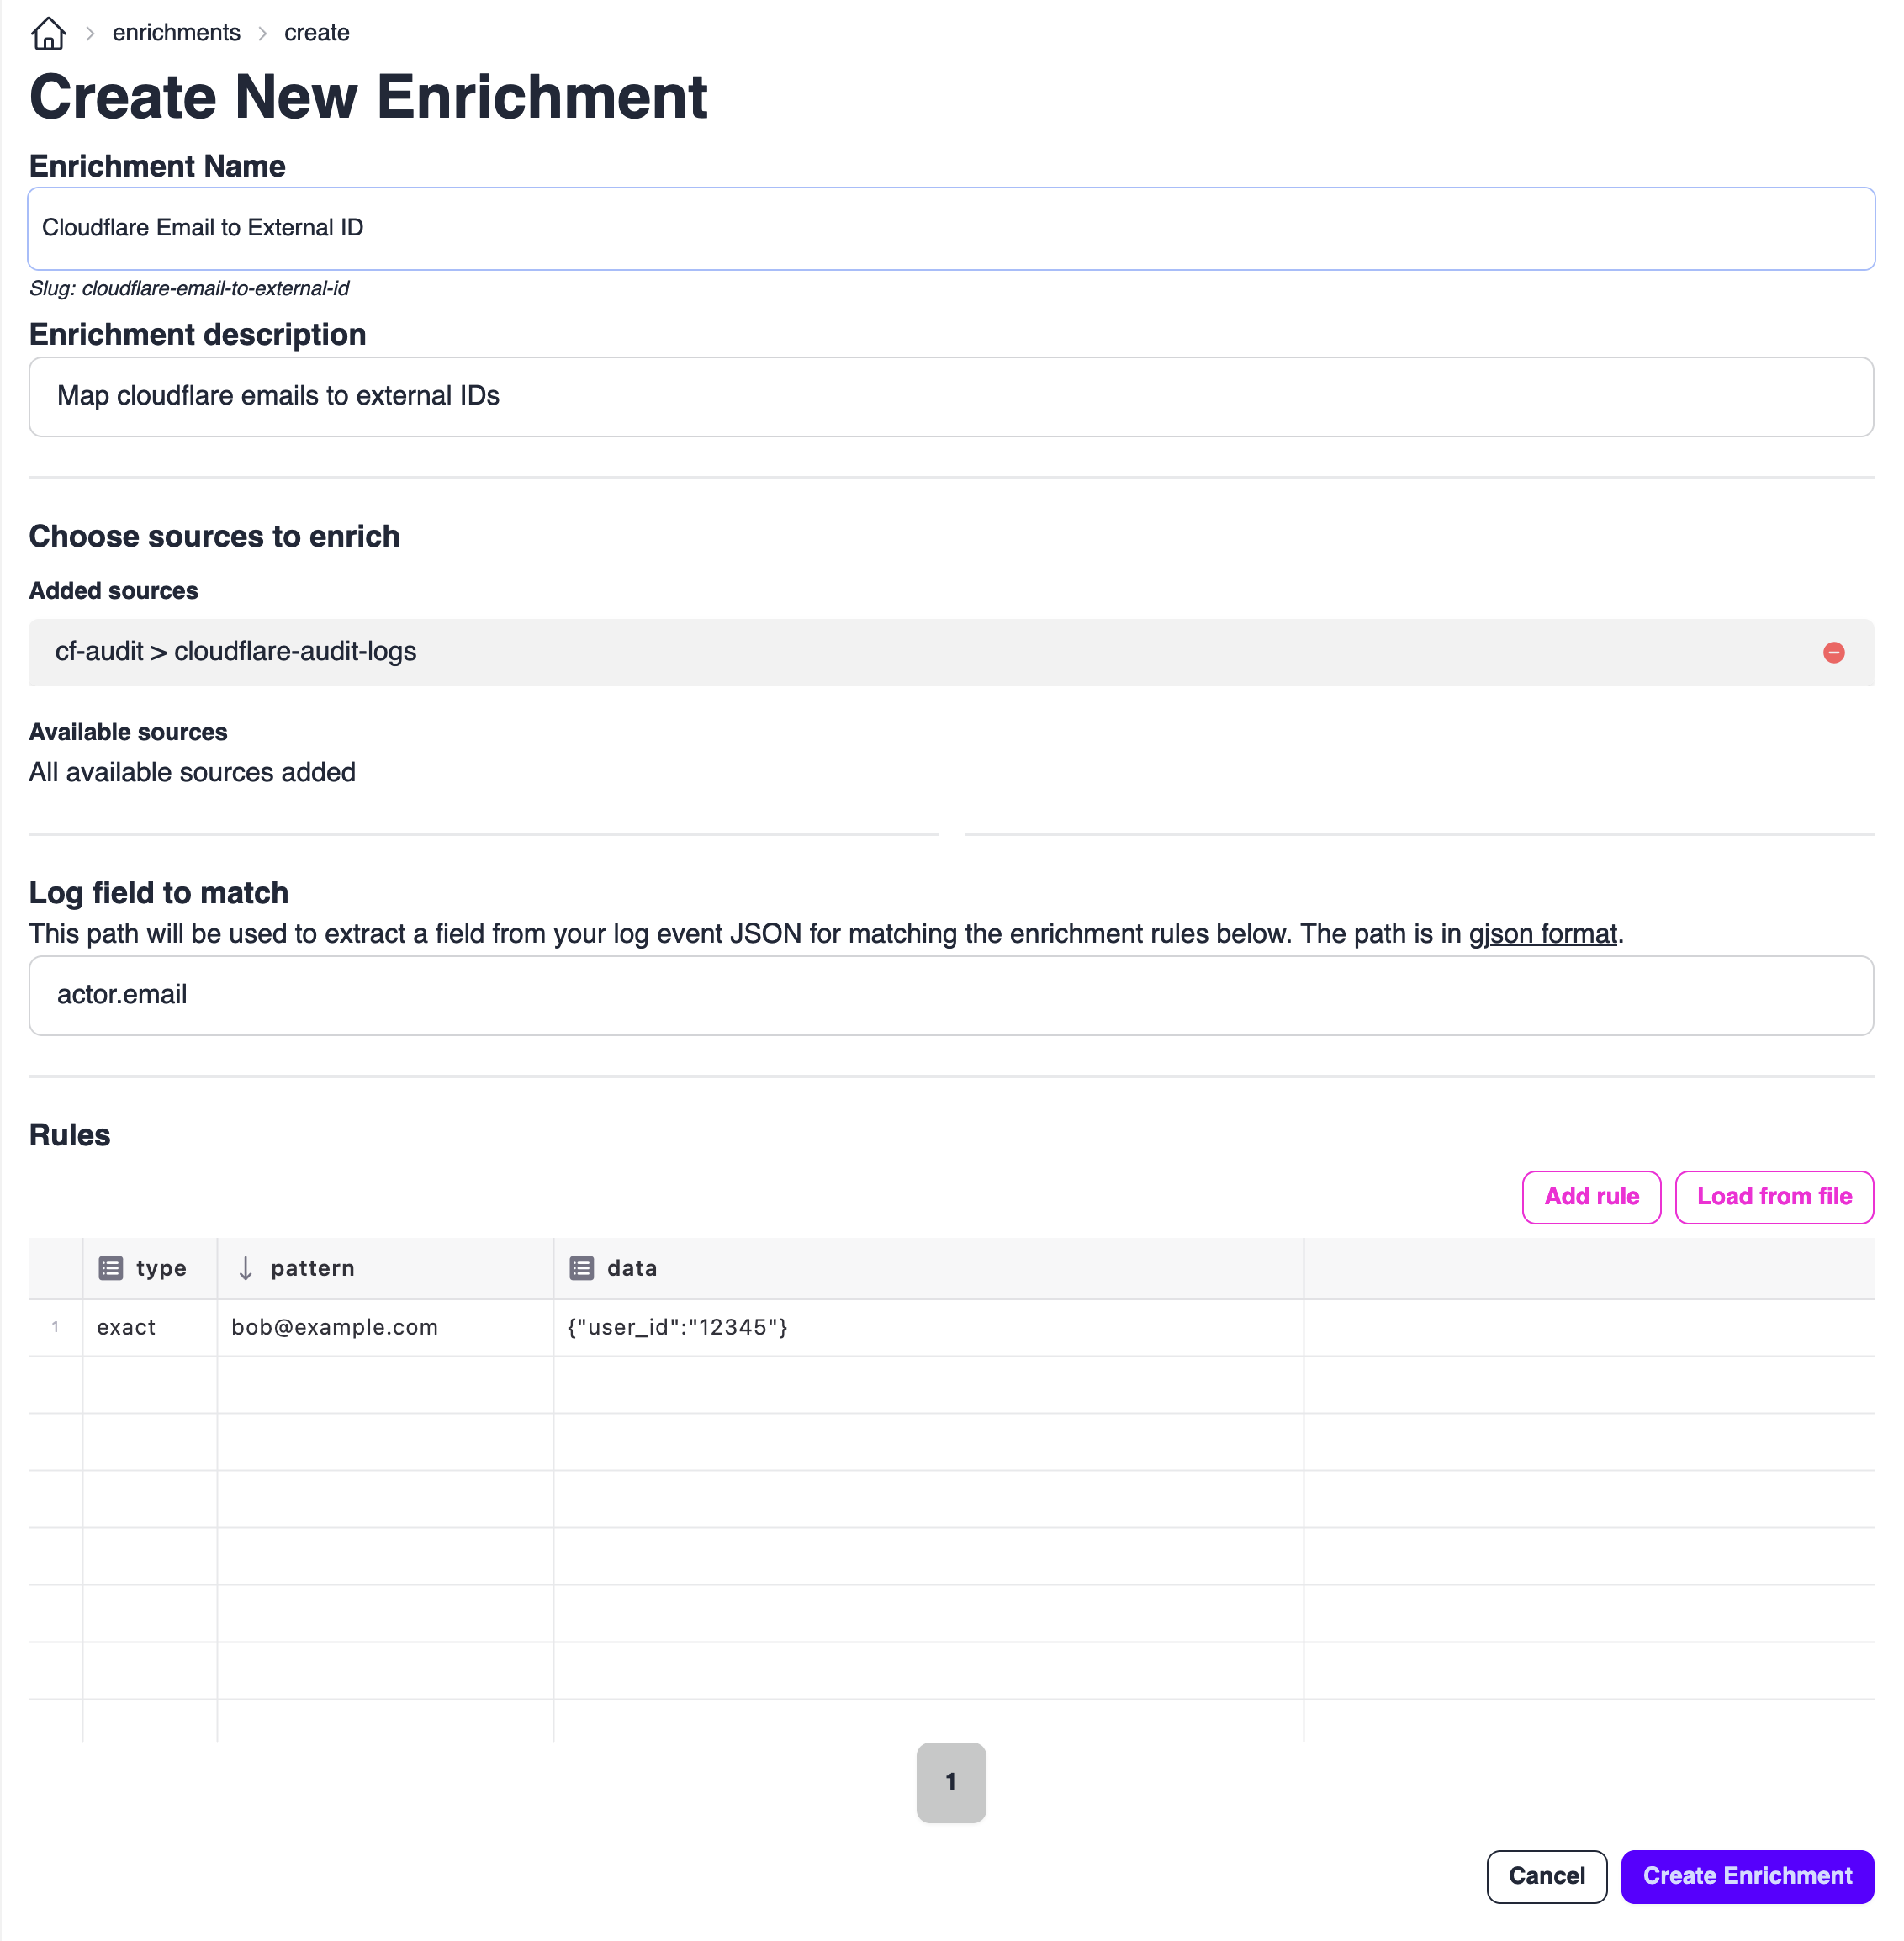1904x1941 pixels.
Task: Click Load from file button
Action: 1773,1197
